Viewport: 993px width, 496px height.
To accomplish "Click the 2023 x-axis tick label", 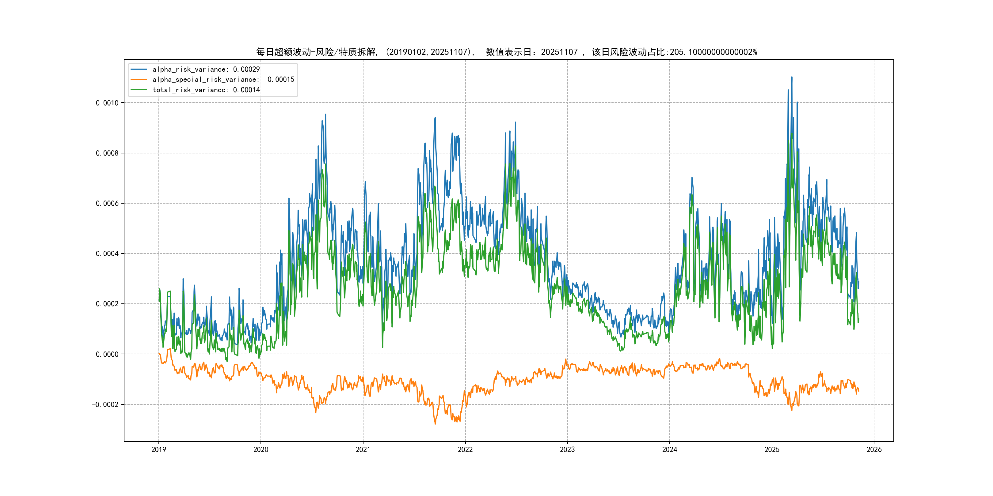I will click(567, 449).
